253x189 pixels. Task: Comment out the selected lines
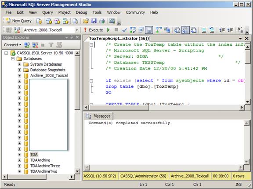coord(204,30)
